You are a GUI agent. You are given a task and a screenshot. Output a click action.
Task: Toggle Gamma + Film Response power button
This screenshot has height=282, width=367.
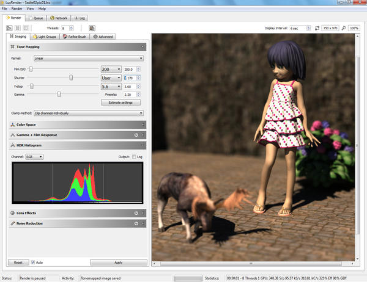click(136, 135)
